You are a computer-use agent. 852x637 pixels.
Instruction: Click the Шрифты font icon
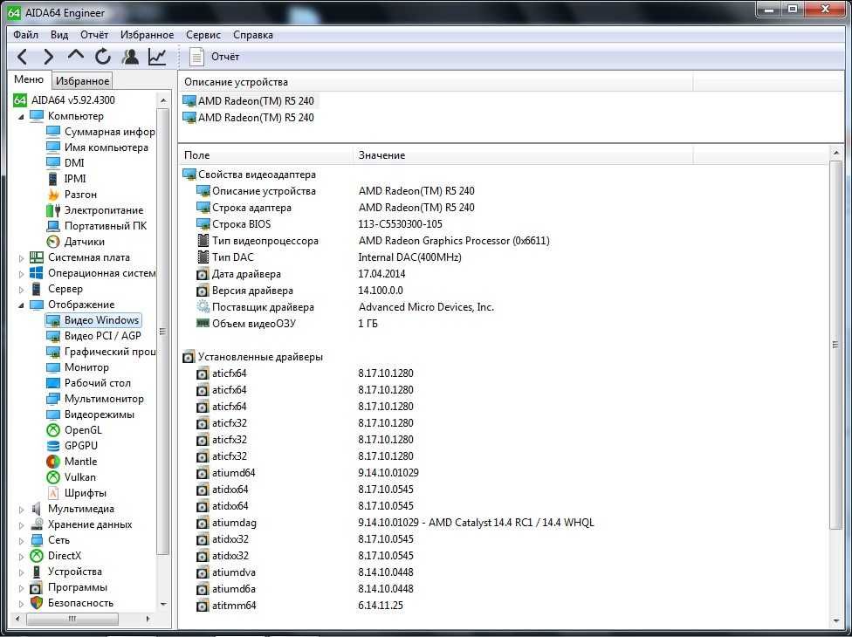52,494
